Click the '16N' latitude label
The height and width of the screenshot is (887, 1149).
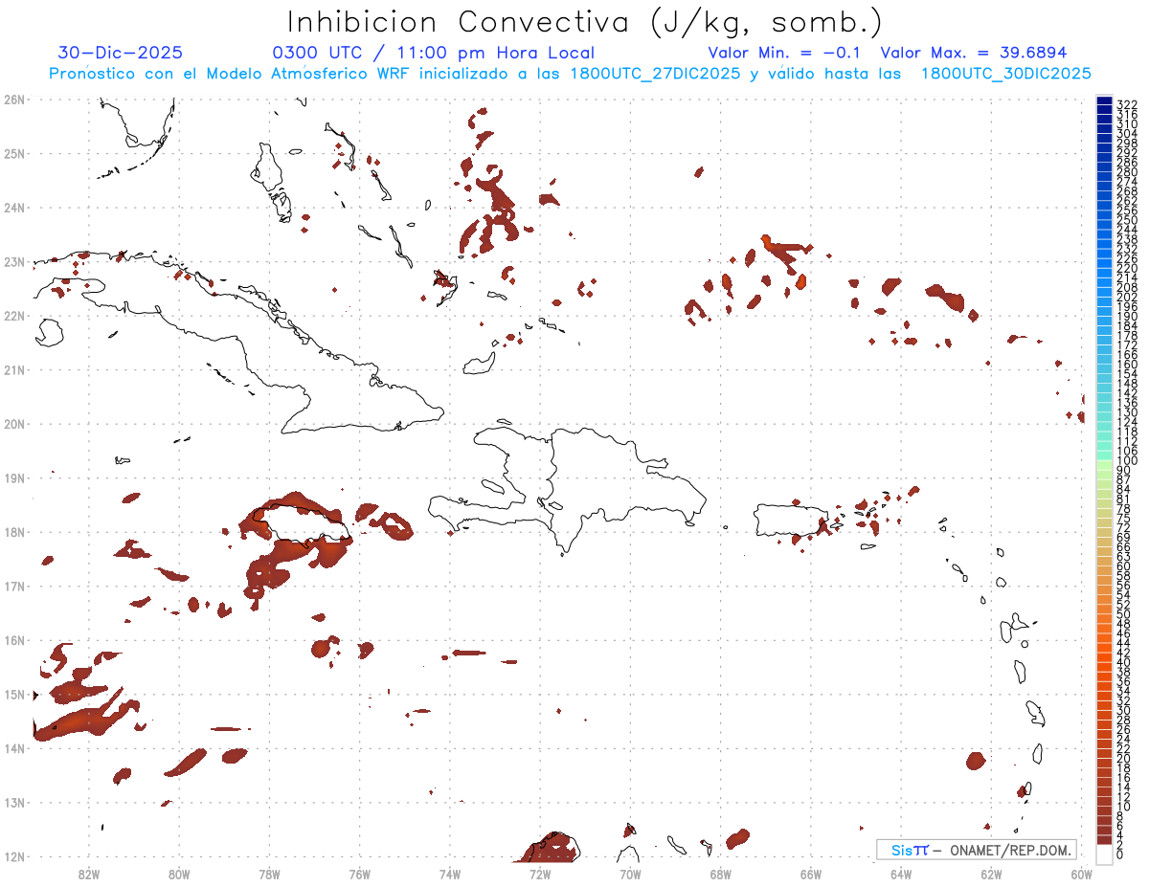click(x=14, y=640)
